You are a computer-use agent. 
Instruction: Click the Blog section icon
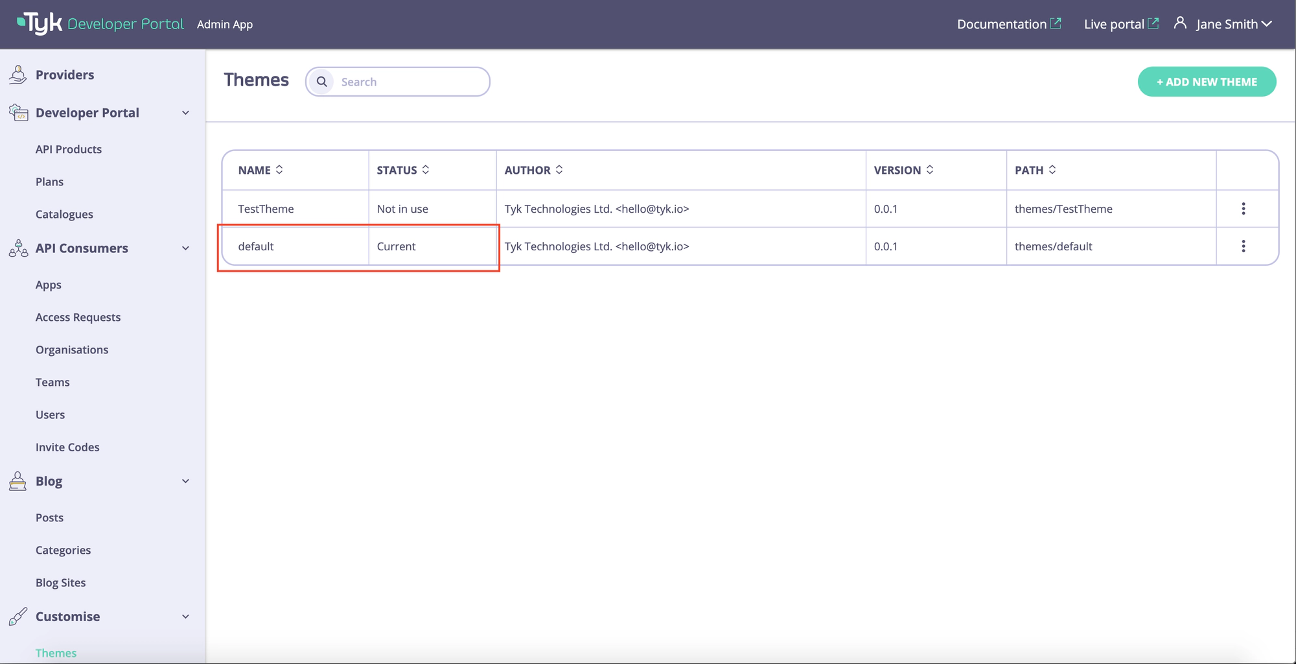(x=18, y=481)
